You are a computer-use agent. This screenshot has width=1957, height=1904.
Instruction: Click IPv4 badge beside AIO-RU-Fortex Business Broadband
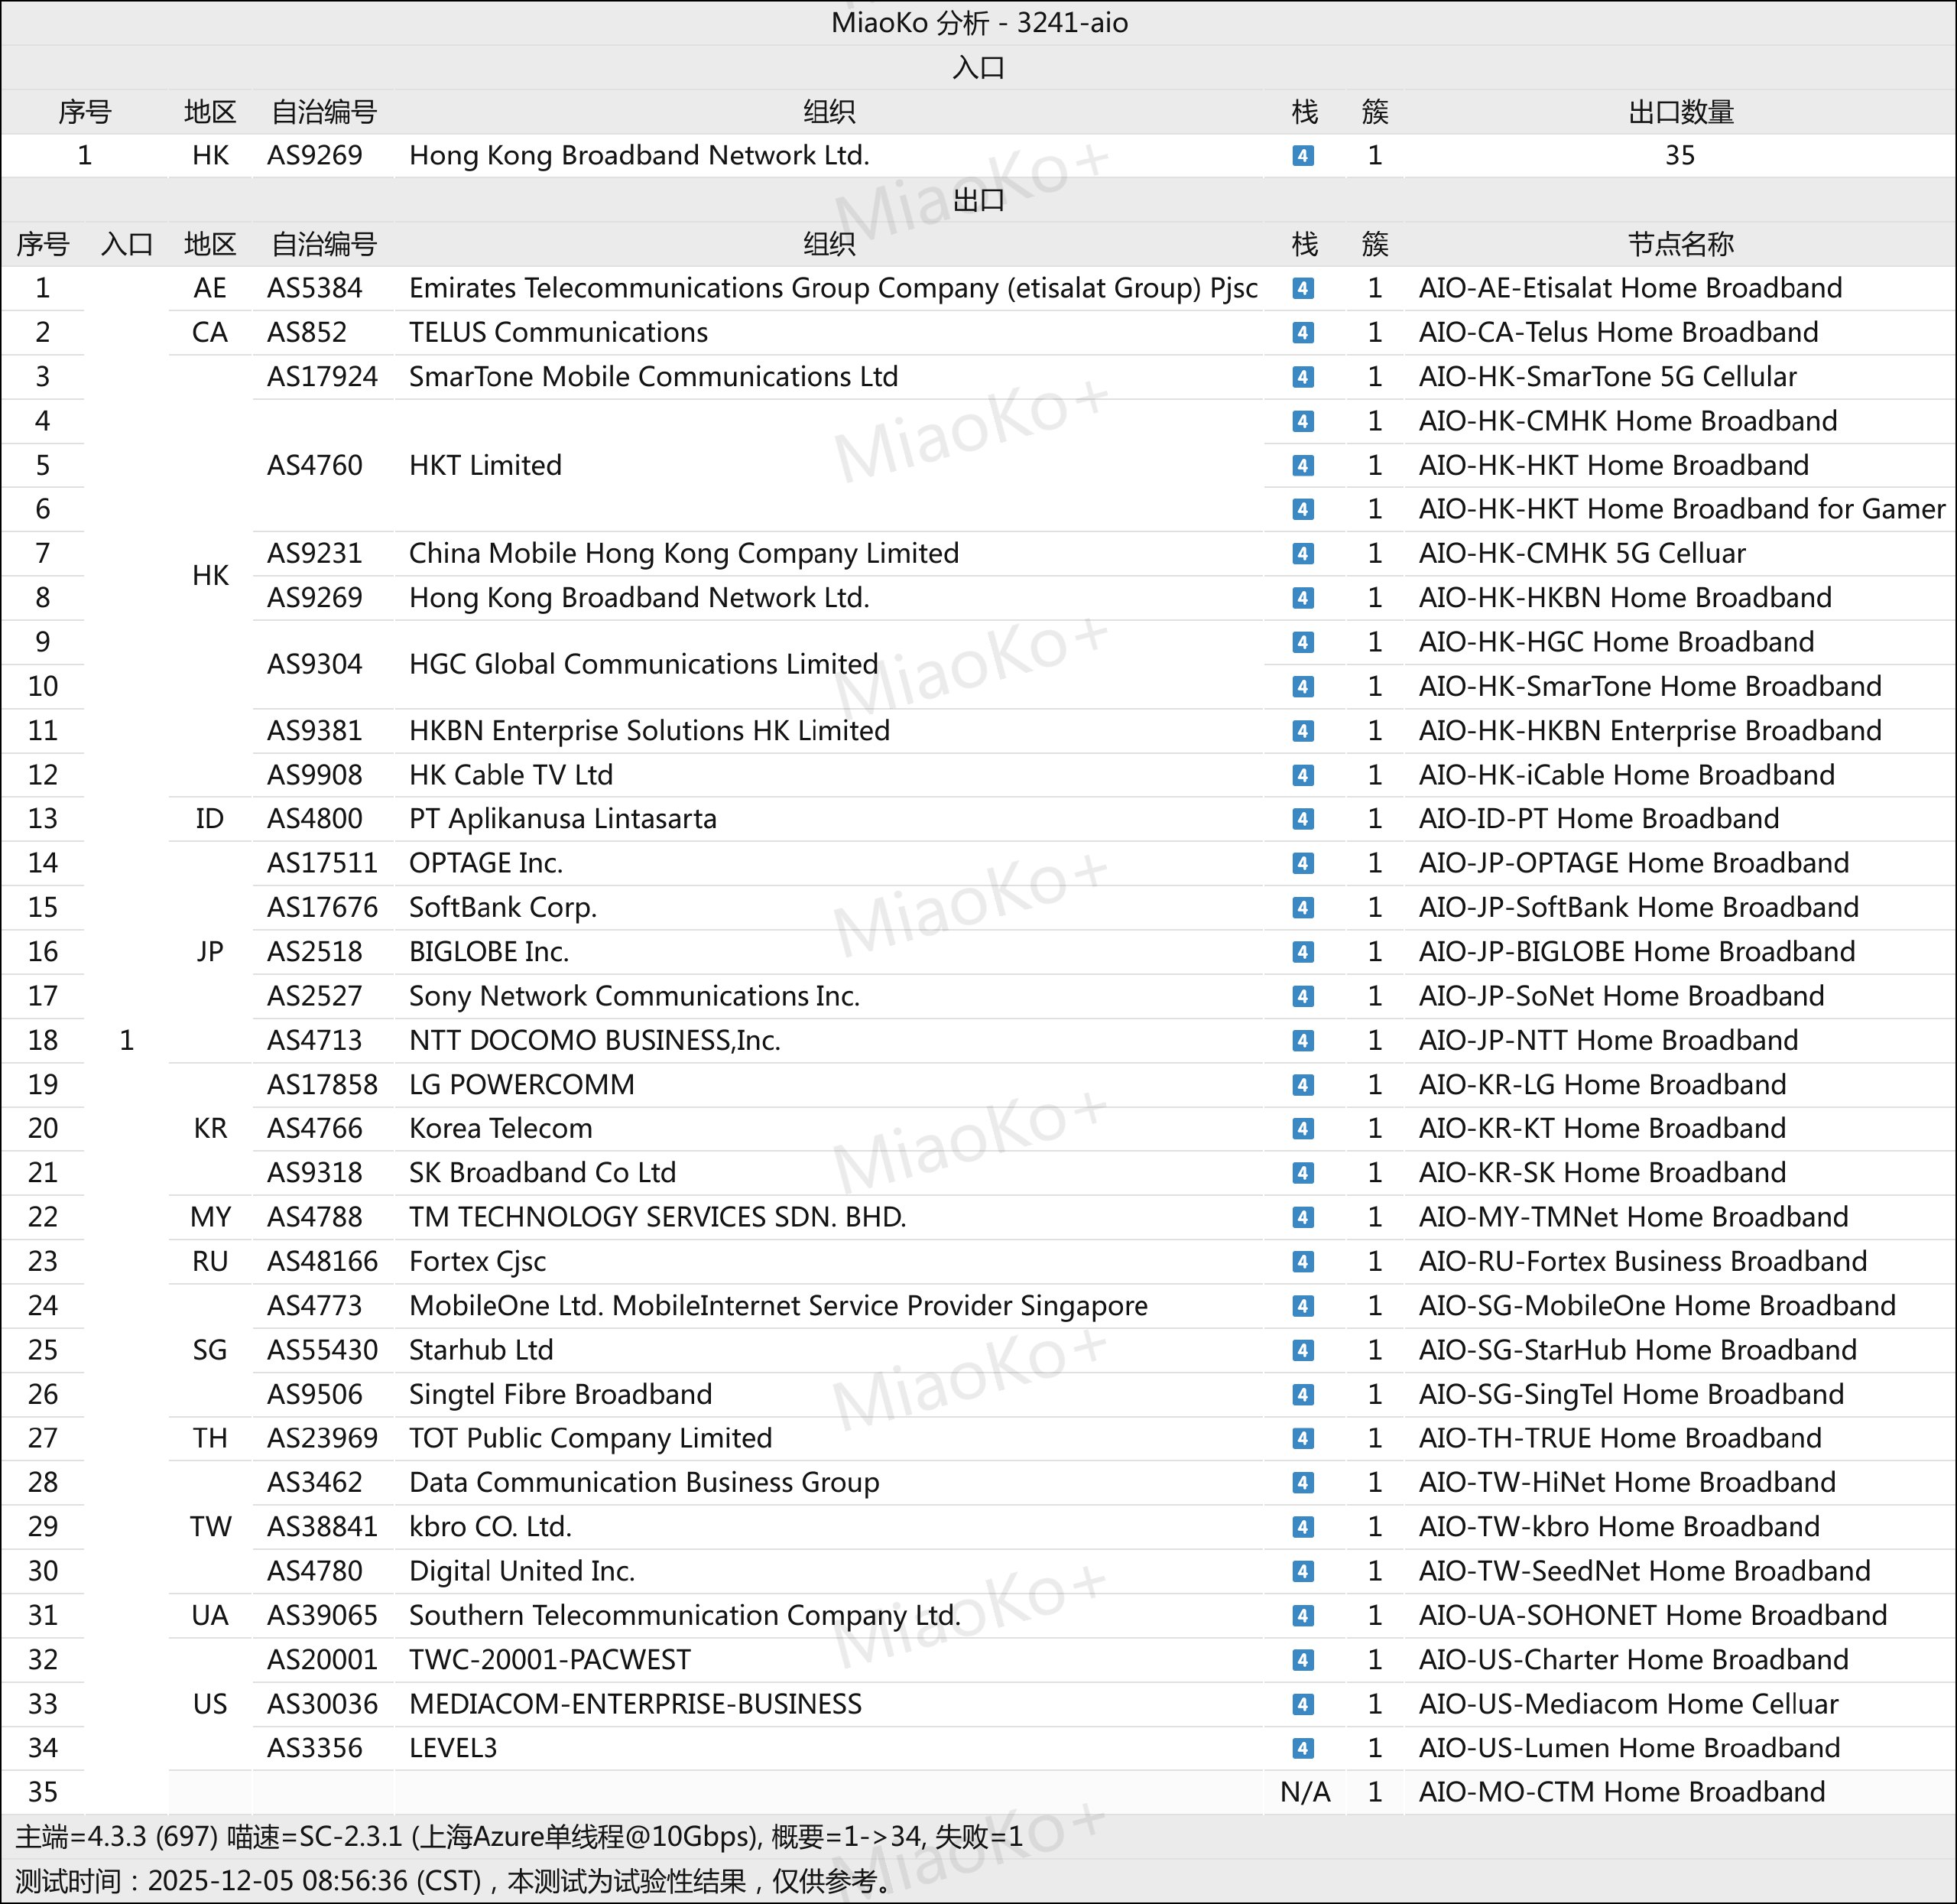click(1303, 1262)
